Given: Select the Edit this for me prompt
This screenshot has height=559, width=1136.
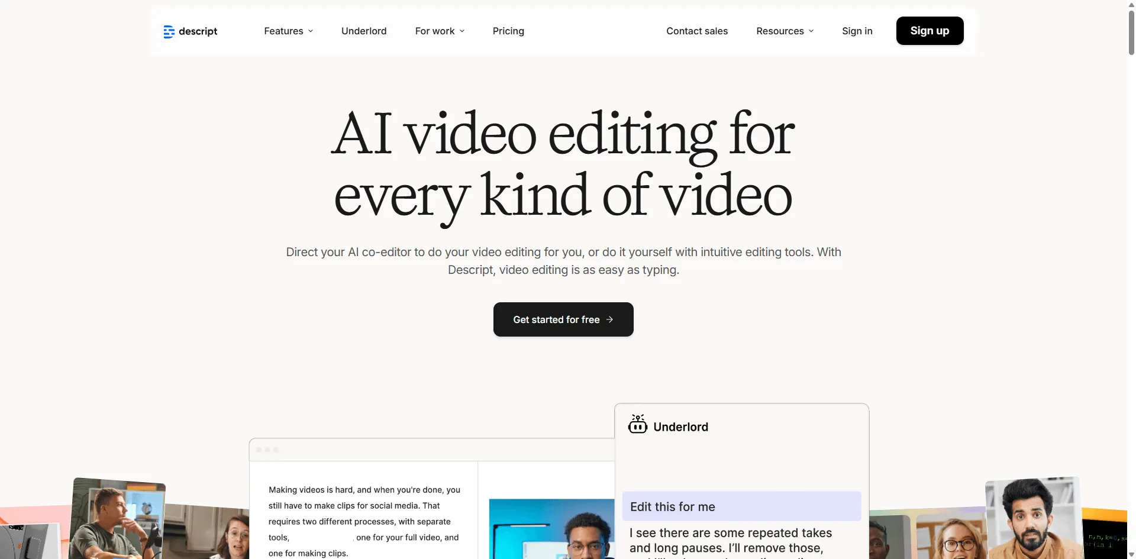Looking at the screenshot, I should pos(741,507).
